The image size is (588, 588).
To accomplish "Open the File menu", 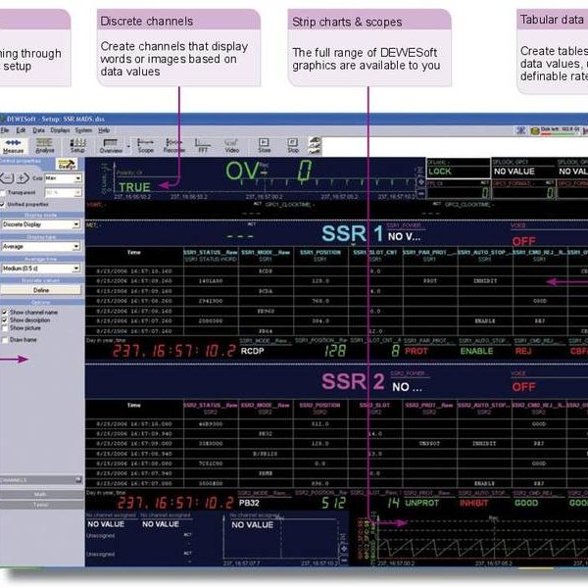I will pyautogui.click(x=5, y=130).
